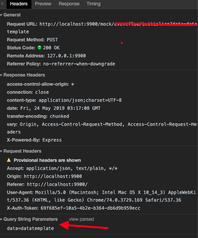198x238 pixels.
Task: Select the Accept header value
Action: tap(72, 168)
